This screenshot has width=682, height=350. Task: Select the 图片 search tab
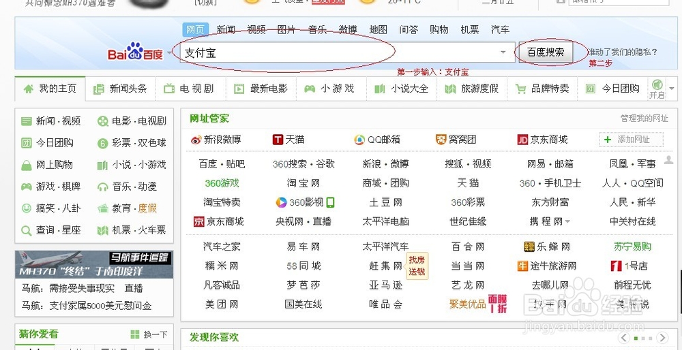286,29
